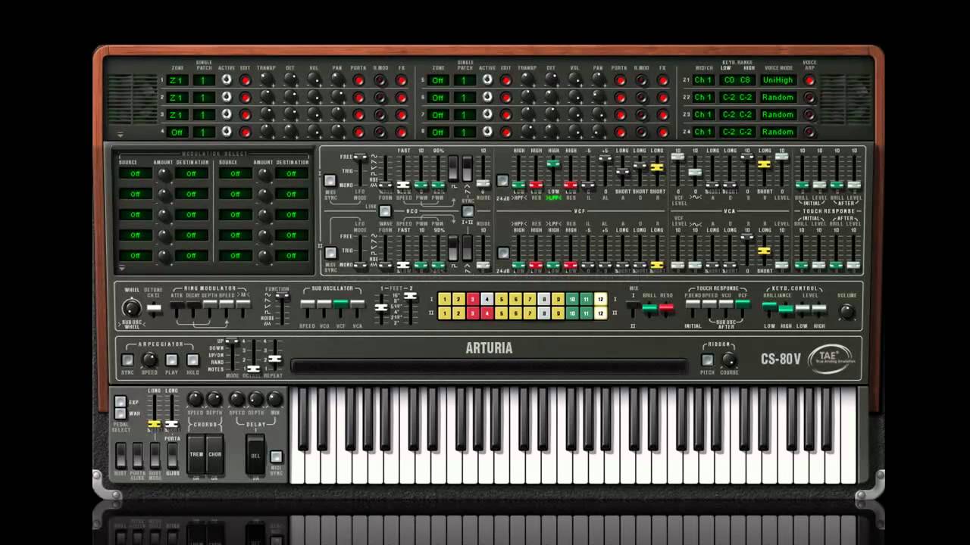Click the Pan knob in row 6
Viewport: 970px width, 545px height.
coord(599,96)
